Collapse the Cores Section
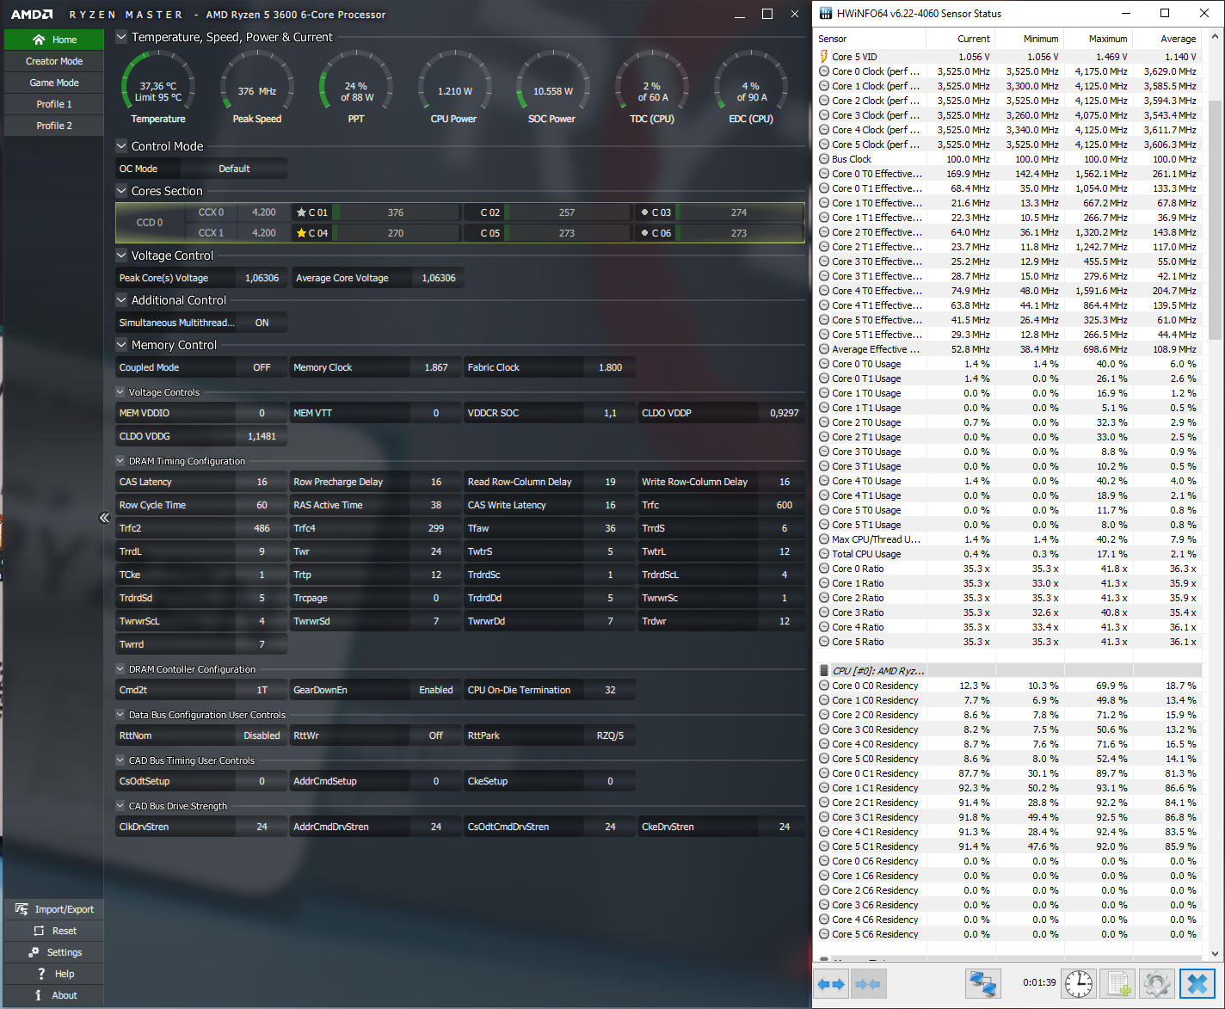 click(121, 191)
